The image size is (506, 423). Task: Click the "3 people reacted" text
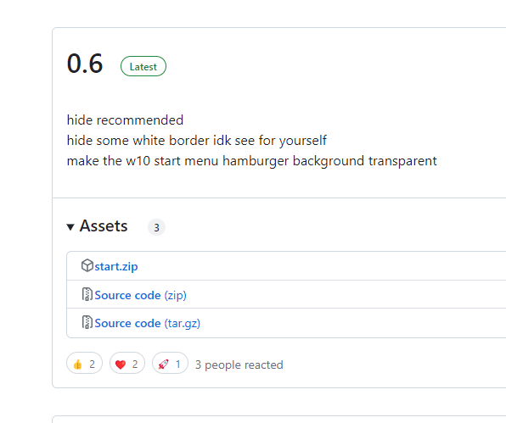pos(239,365)
